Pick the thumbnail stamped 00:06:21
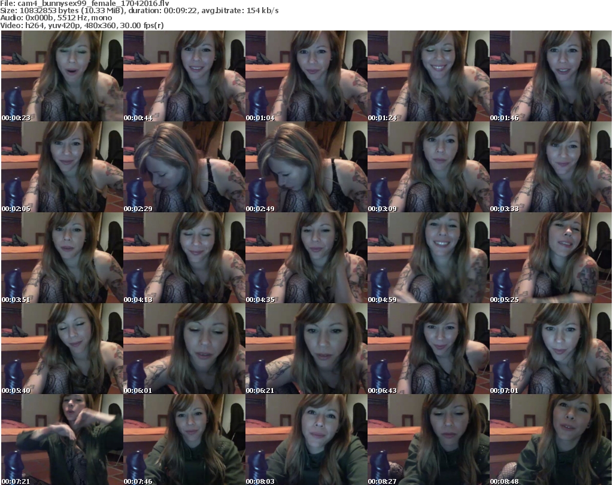This screenshot has height=485, width=613. (306, 349)
